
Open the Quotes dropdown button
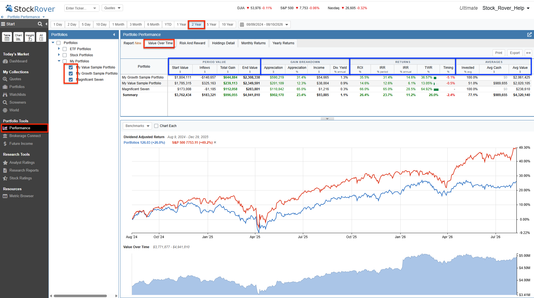[112, 8]
